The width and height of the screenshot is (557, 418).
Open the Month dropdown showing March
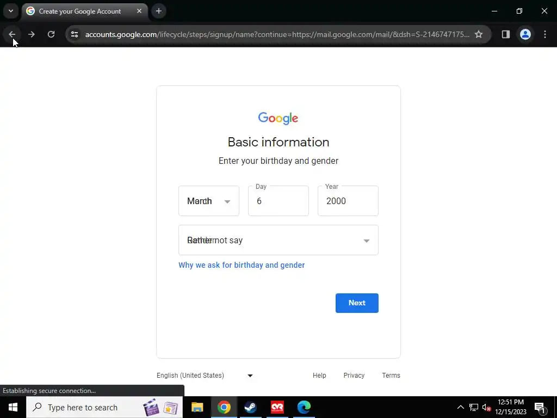pyautogui.click(x=209, y=201)
